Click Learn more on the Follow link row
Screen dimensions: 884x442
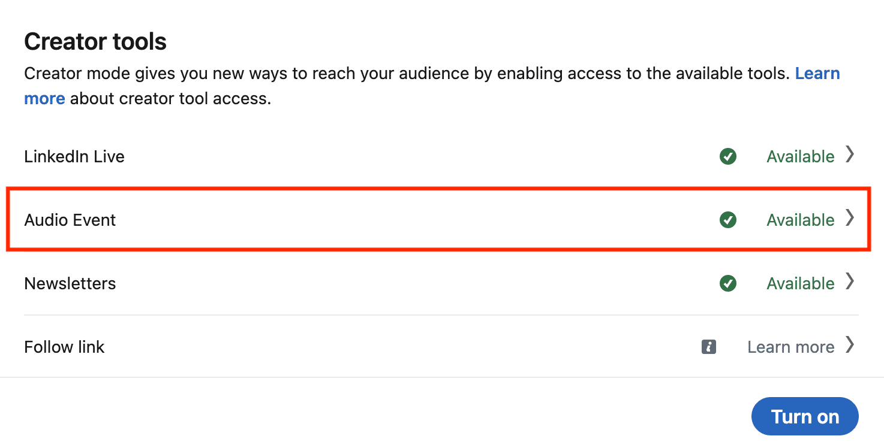pyautogui.click(x=790, y=347)
